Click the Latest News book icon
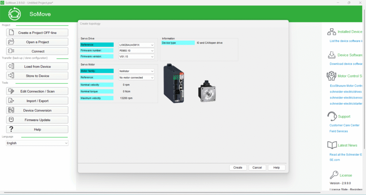This screenshot has width=366, height=195. [x=332, y=145]
